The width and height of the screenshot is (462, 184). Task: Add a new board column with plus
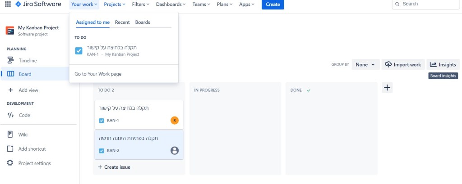coord(387,88)
